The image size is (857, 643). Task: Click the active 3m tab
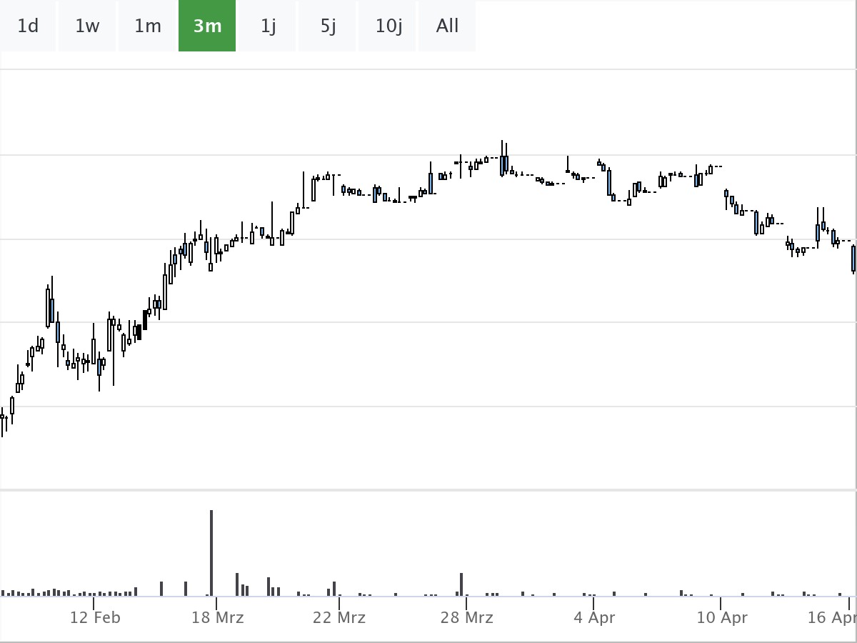pos(207,26)
